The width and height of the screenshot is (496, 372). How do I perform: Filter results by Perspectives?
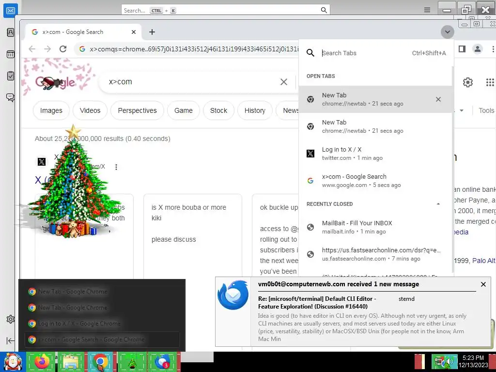tap(137, 110)
